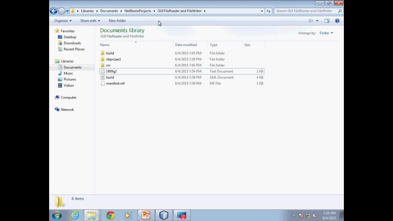Open the Share with menu
This screenshot has height=221, width=393.
click(x=90, y=21)
